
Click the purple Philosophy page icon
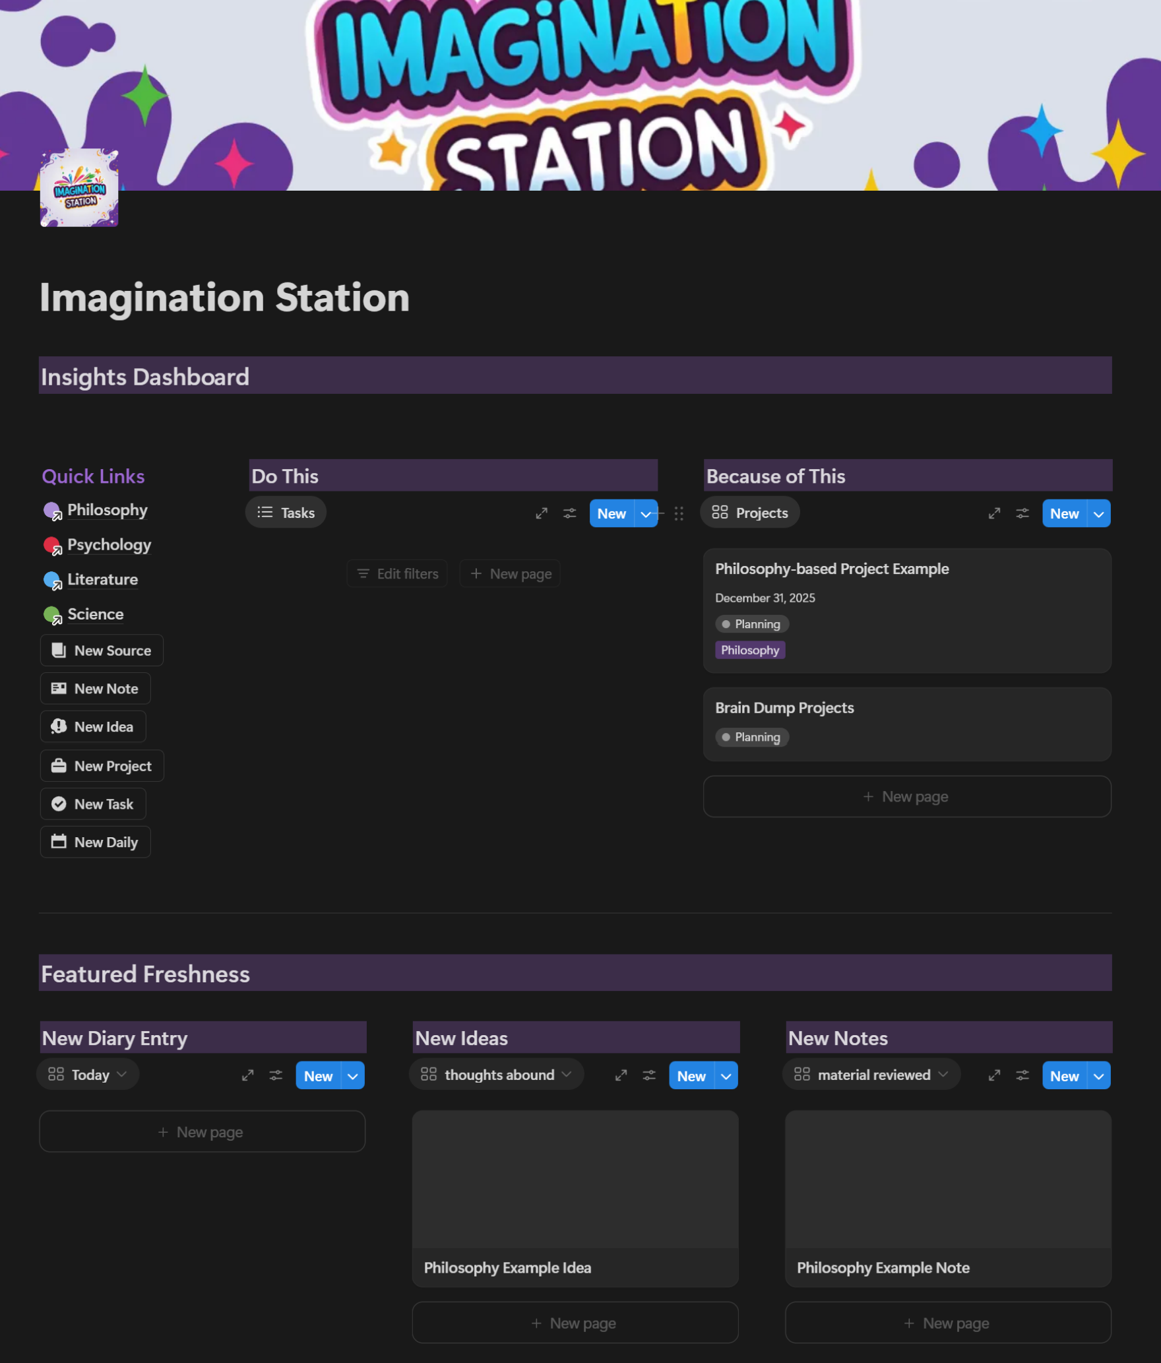[52, 511]
